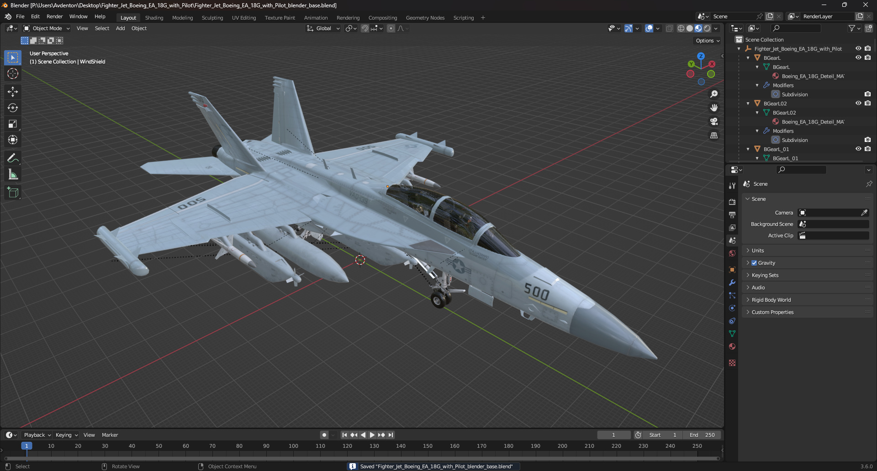
Task: Open the Physics properties tab
Action: 732,308
